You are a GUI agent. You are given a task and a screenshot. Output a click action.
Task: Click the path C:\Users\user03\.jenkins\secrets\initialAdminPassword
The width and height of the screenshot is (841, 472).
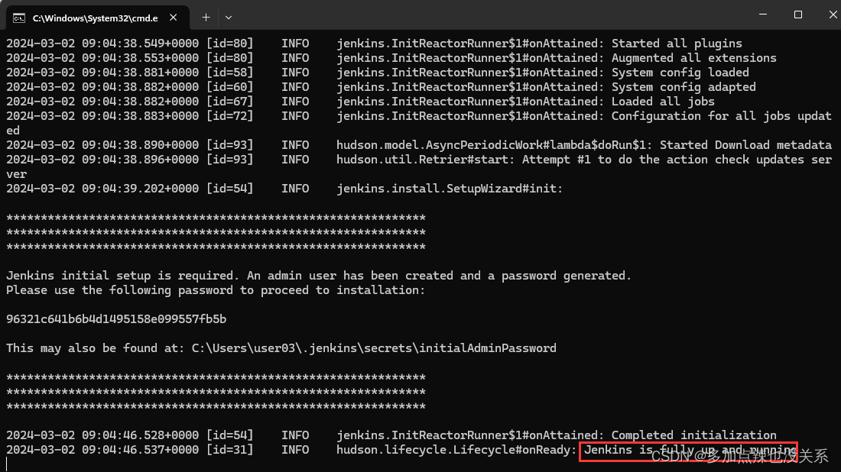[374, 348]
